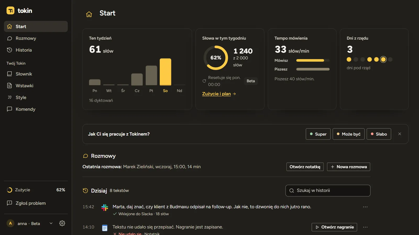
Task: Click the tokin logo icon
Action: click(x=10, y=10)
